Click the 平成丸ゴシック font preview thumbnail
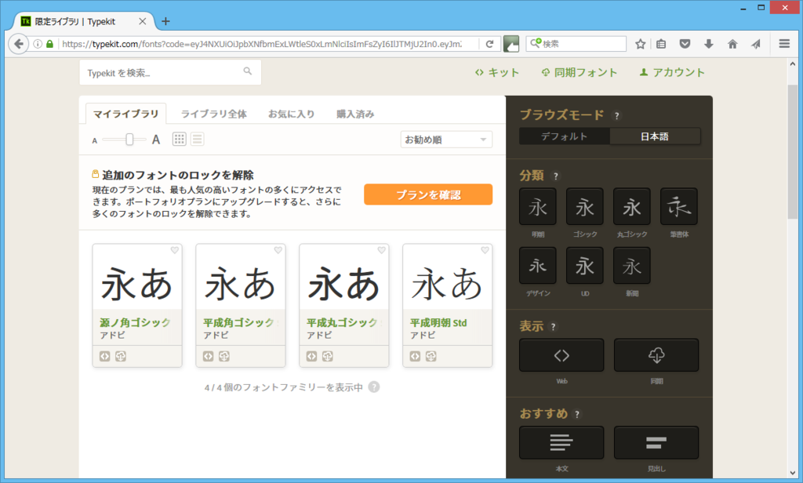Screen dimensions: 803x483 pos(344,277)
